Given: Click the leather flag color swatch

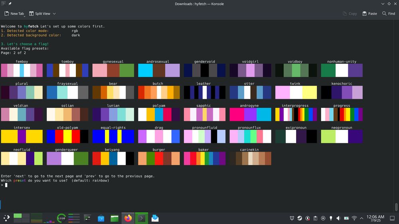Looking at the screenshot, I should [x=205, y=92].
